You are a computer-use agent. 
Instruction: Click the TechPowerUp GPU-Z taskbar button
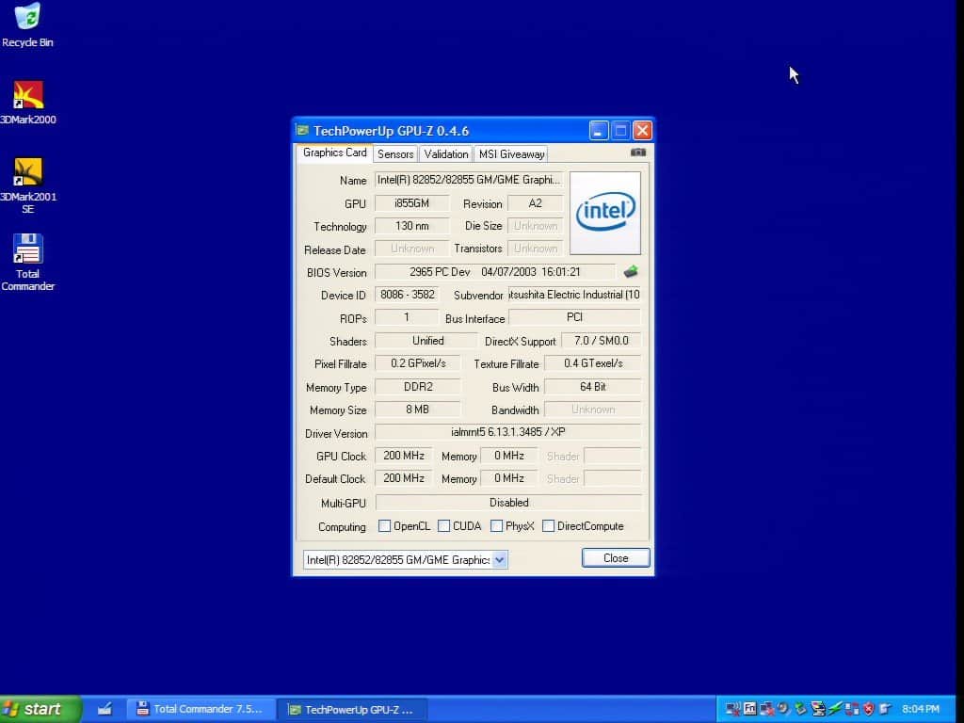(352, 710)
